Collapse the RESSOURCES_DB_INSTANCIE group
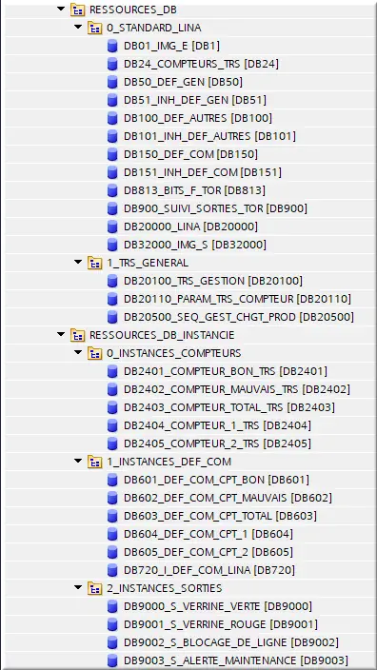Image resolution: width=377 pixels, height=670 pixels. tap(61, 334)
